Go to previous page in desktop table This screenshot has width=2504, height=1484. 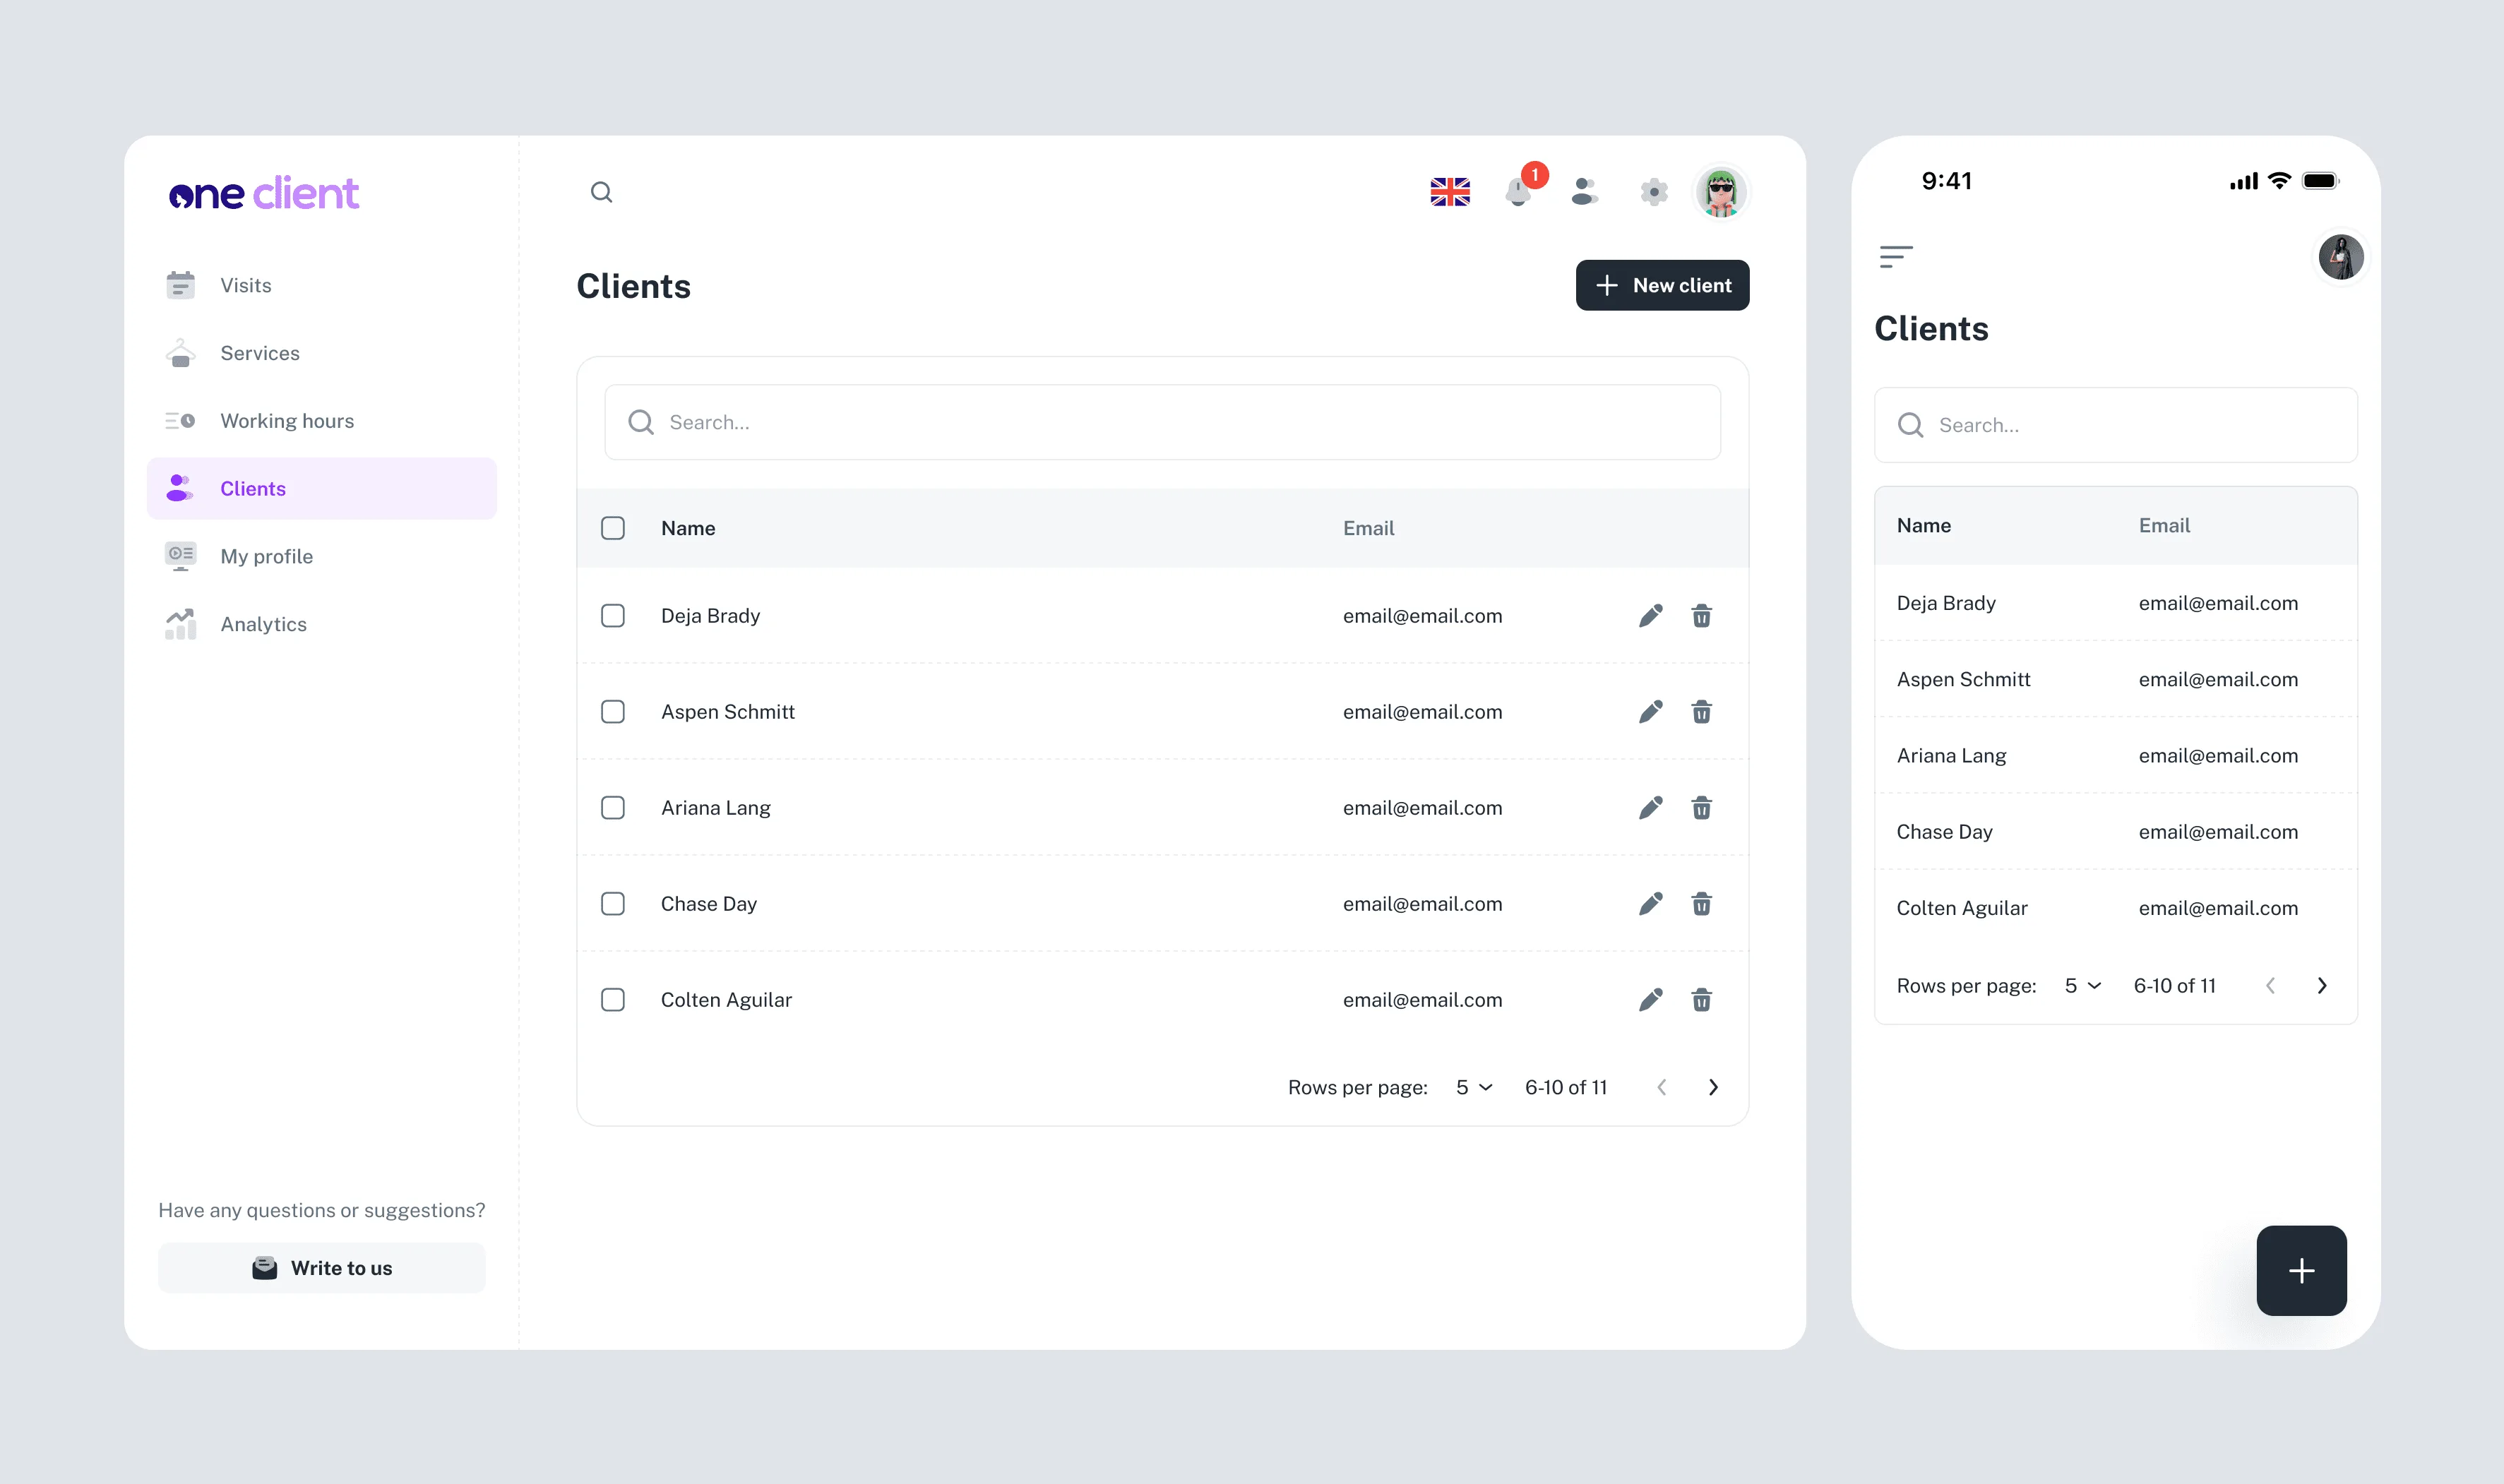pos(1662,1087)
